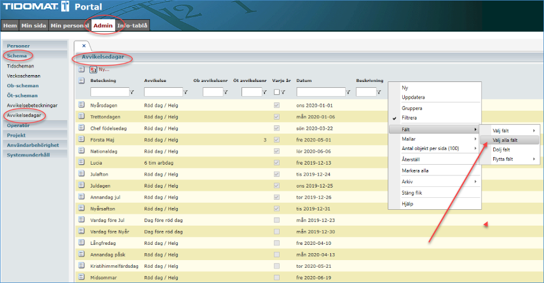The image size is (544, 283).
Task: Close the open Avvikelsedagar tab
Action: [x=84, y=46]
